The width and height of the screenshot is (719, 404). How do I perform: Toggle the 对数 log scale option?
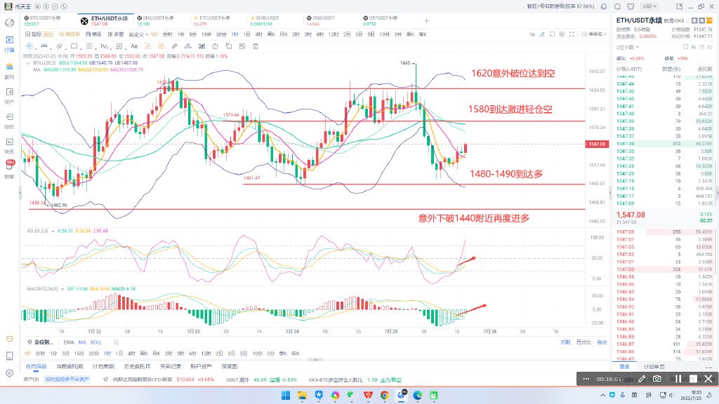tap(565, 342)
